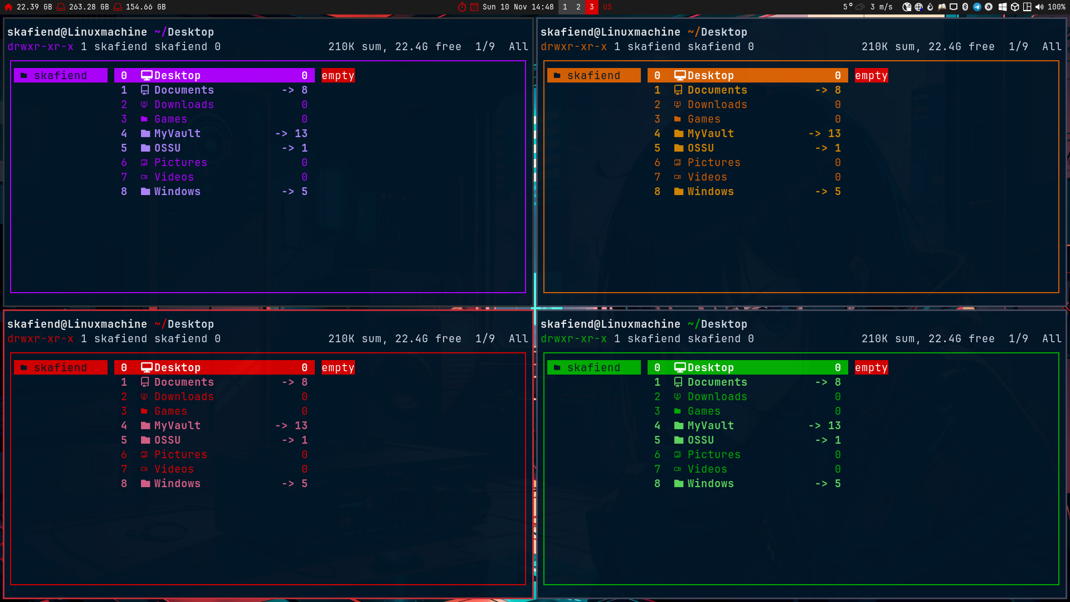Expand MyVault showing 13 items in the red pane
This screenshot has height=602, width=1070.
[177, 425]
